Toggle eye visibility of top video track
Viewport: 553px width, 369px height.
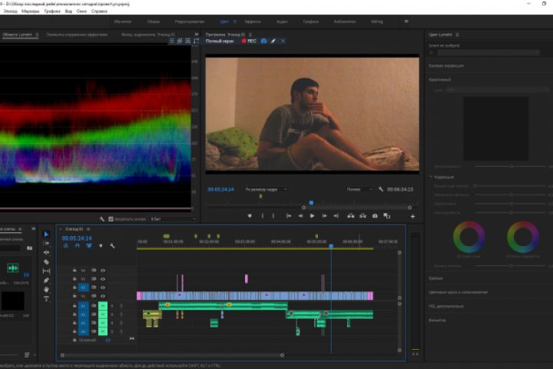click(103, 270)
